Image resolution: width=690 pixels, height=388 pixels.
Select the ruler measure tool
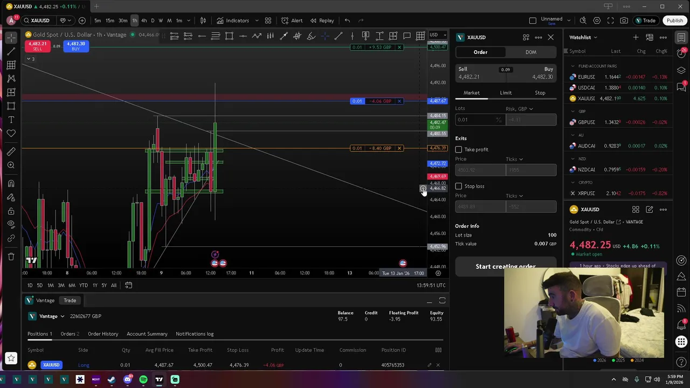point(11,151)
